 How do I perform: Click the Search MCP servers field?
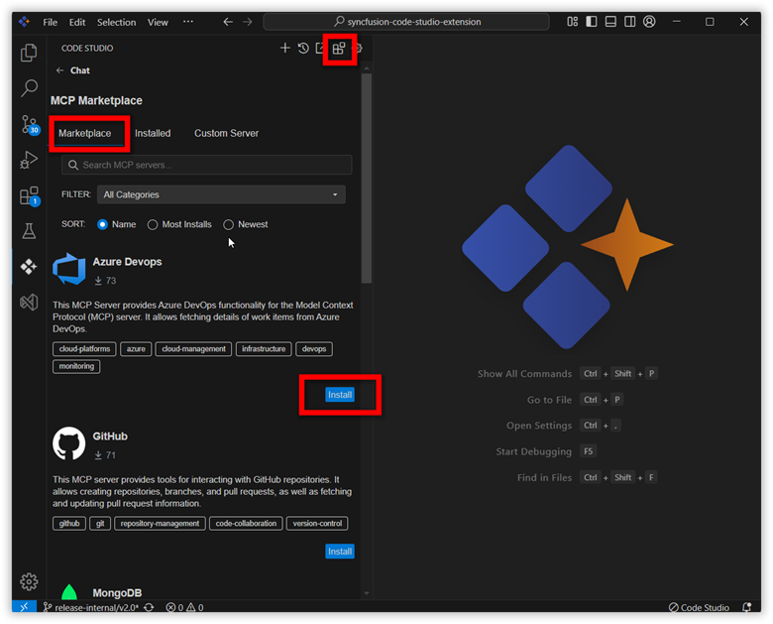click(206, 165)
